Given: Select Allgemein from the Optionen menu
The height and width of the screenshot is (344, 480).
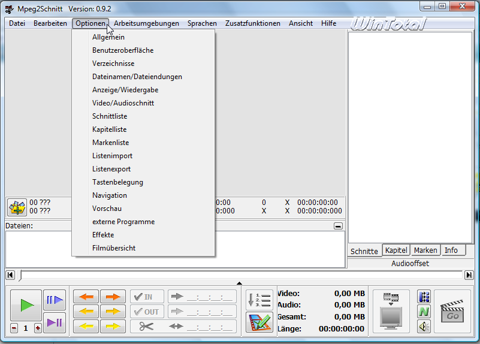Looking at the screenshot, I should 143,37.
